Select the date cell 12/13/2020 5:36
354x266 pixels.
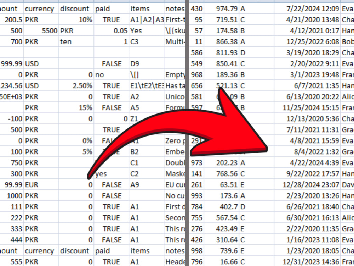pyautogui.click(x=308, y=119)
